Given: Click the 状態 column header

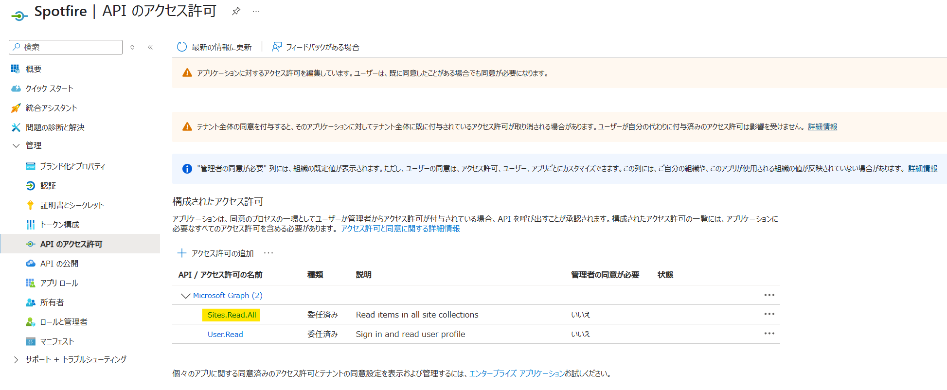Looking at the screenshot, I should [x=665, y=275].
